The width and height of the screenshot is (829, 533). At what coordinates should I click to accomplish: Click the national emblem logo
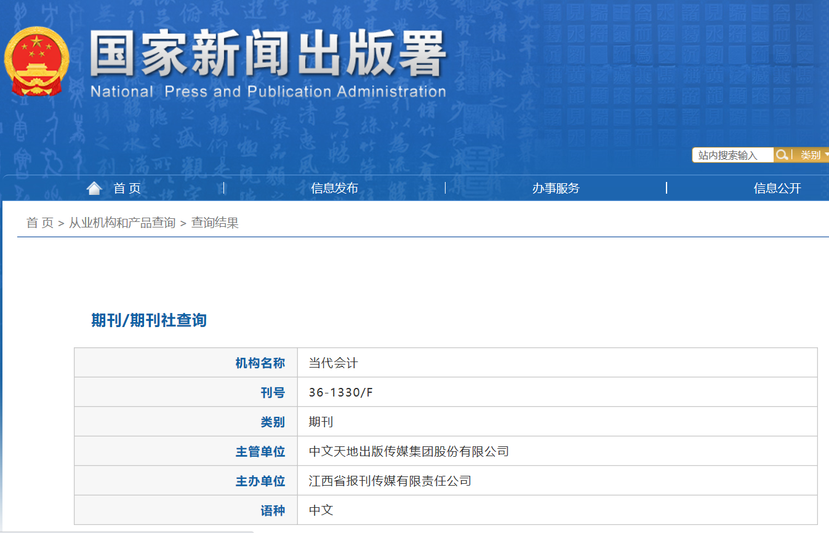pyautogui.click(x=37, y=61)
